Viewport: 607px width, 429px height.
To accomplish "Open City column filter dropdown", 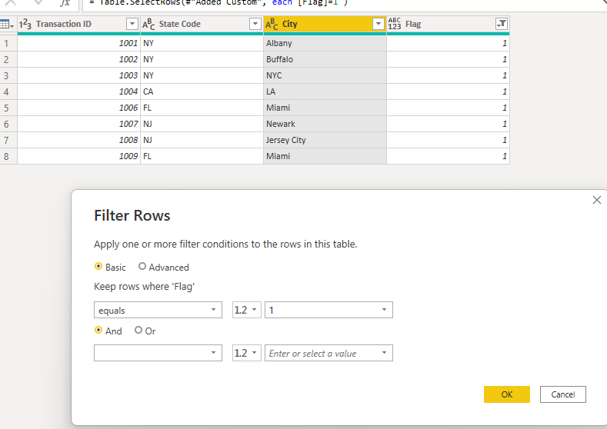I will point(379,24).
